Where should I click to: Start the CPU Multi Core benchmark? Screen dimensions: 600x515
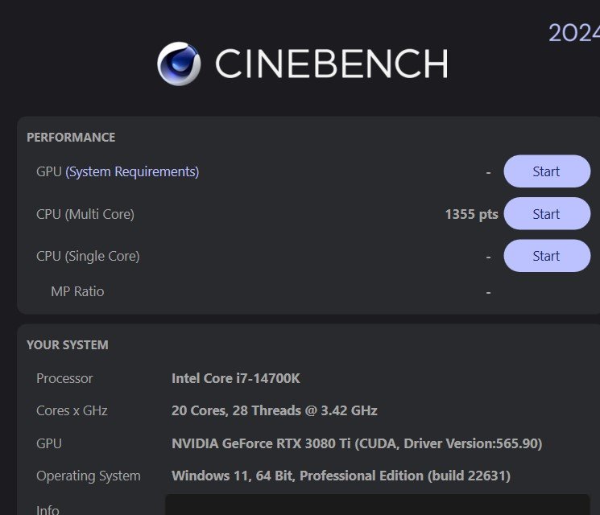click(547, 214)
